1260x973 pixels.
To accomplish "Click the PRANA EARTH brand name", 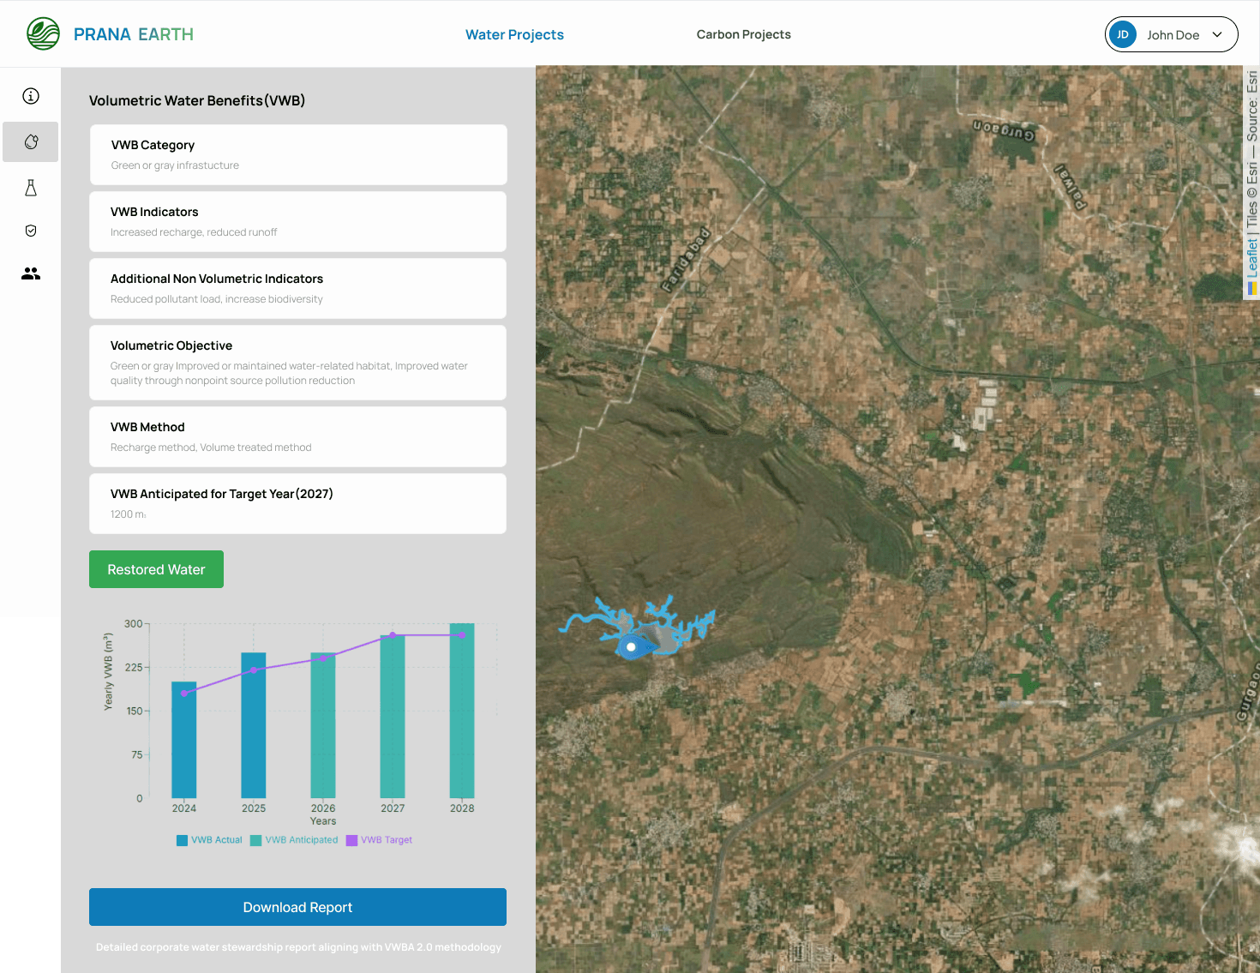I will [x=134, y=34].
